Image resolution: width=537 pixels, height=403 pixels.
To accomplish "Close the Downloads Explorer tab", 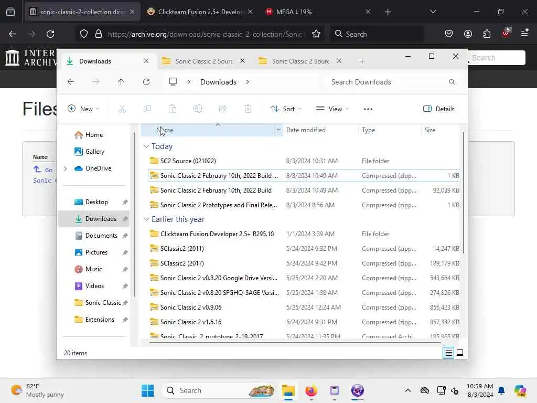I will (146, 61).
